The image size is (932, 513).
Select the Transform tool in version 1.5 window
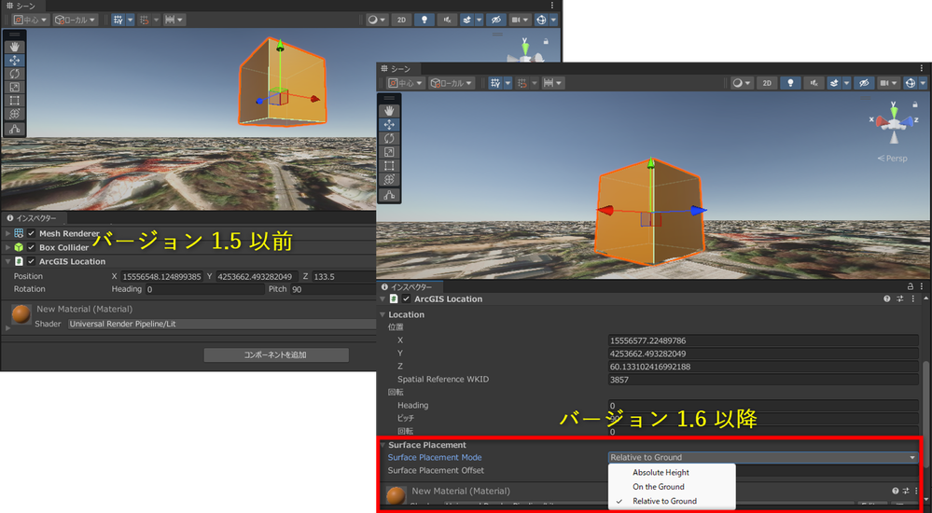click(14, 114)
